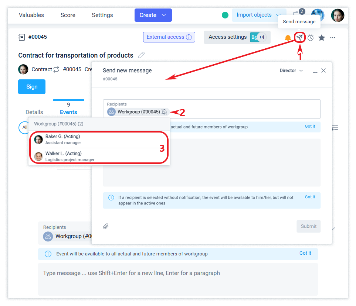Screen dimensions: 356x306
Task: Click the Send message paper plane icon
Action: [300, 38]
